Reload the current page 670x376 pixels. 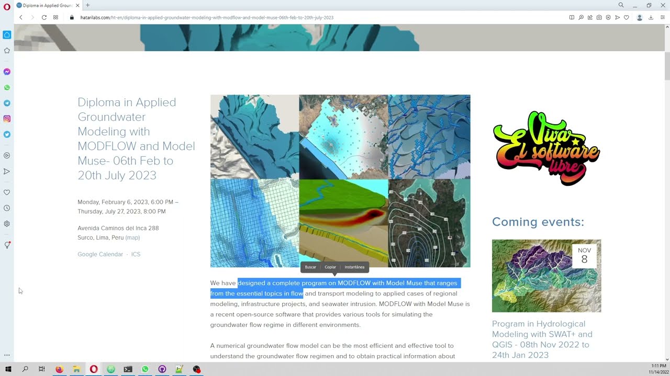(44, 17)
